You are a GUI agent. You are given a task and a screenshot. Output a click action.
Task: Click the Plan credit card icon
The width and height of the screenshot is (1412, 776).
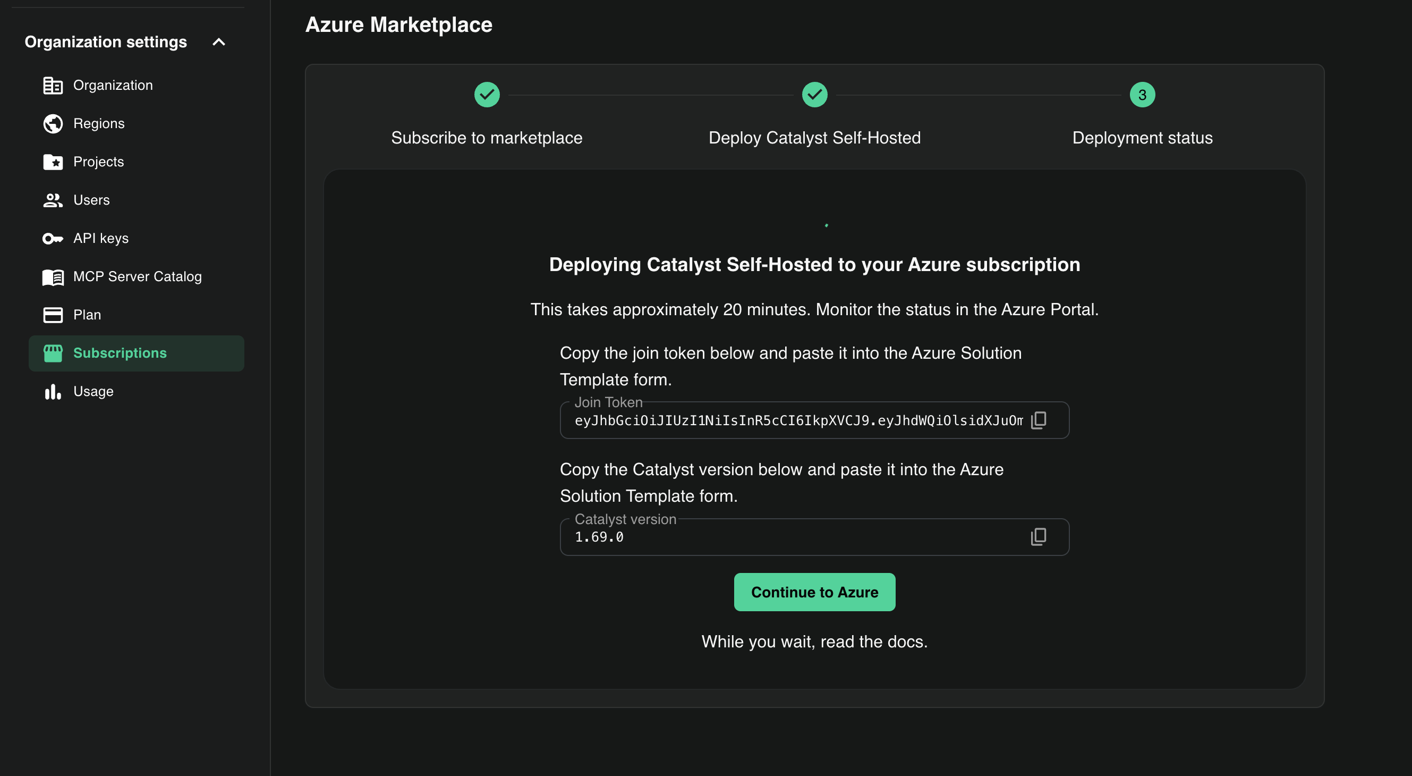53,315
